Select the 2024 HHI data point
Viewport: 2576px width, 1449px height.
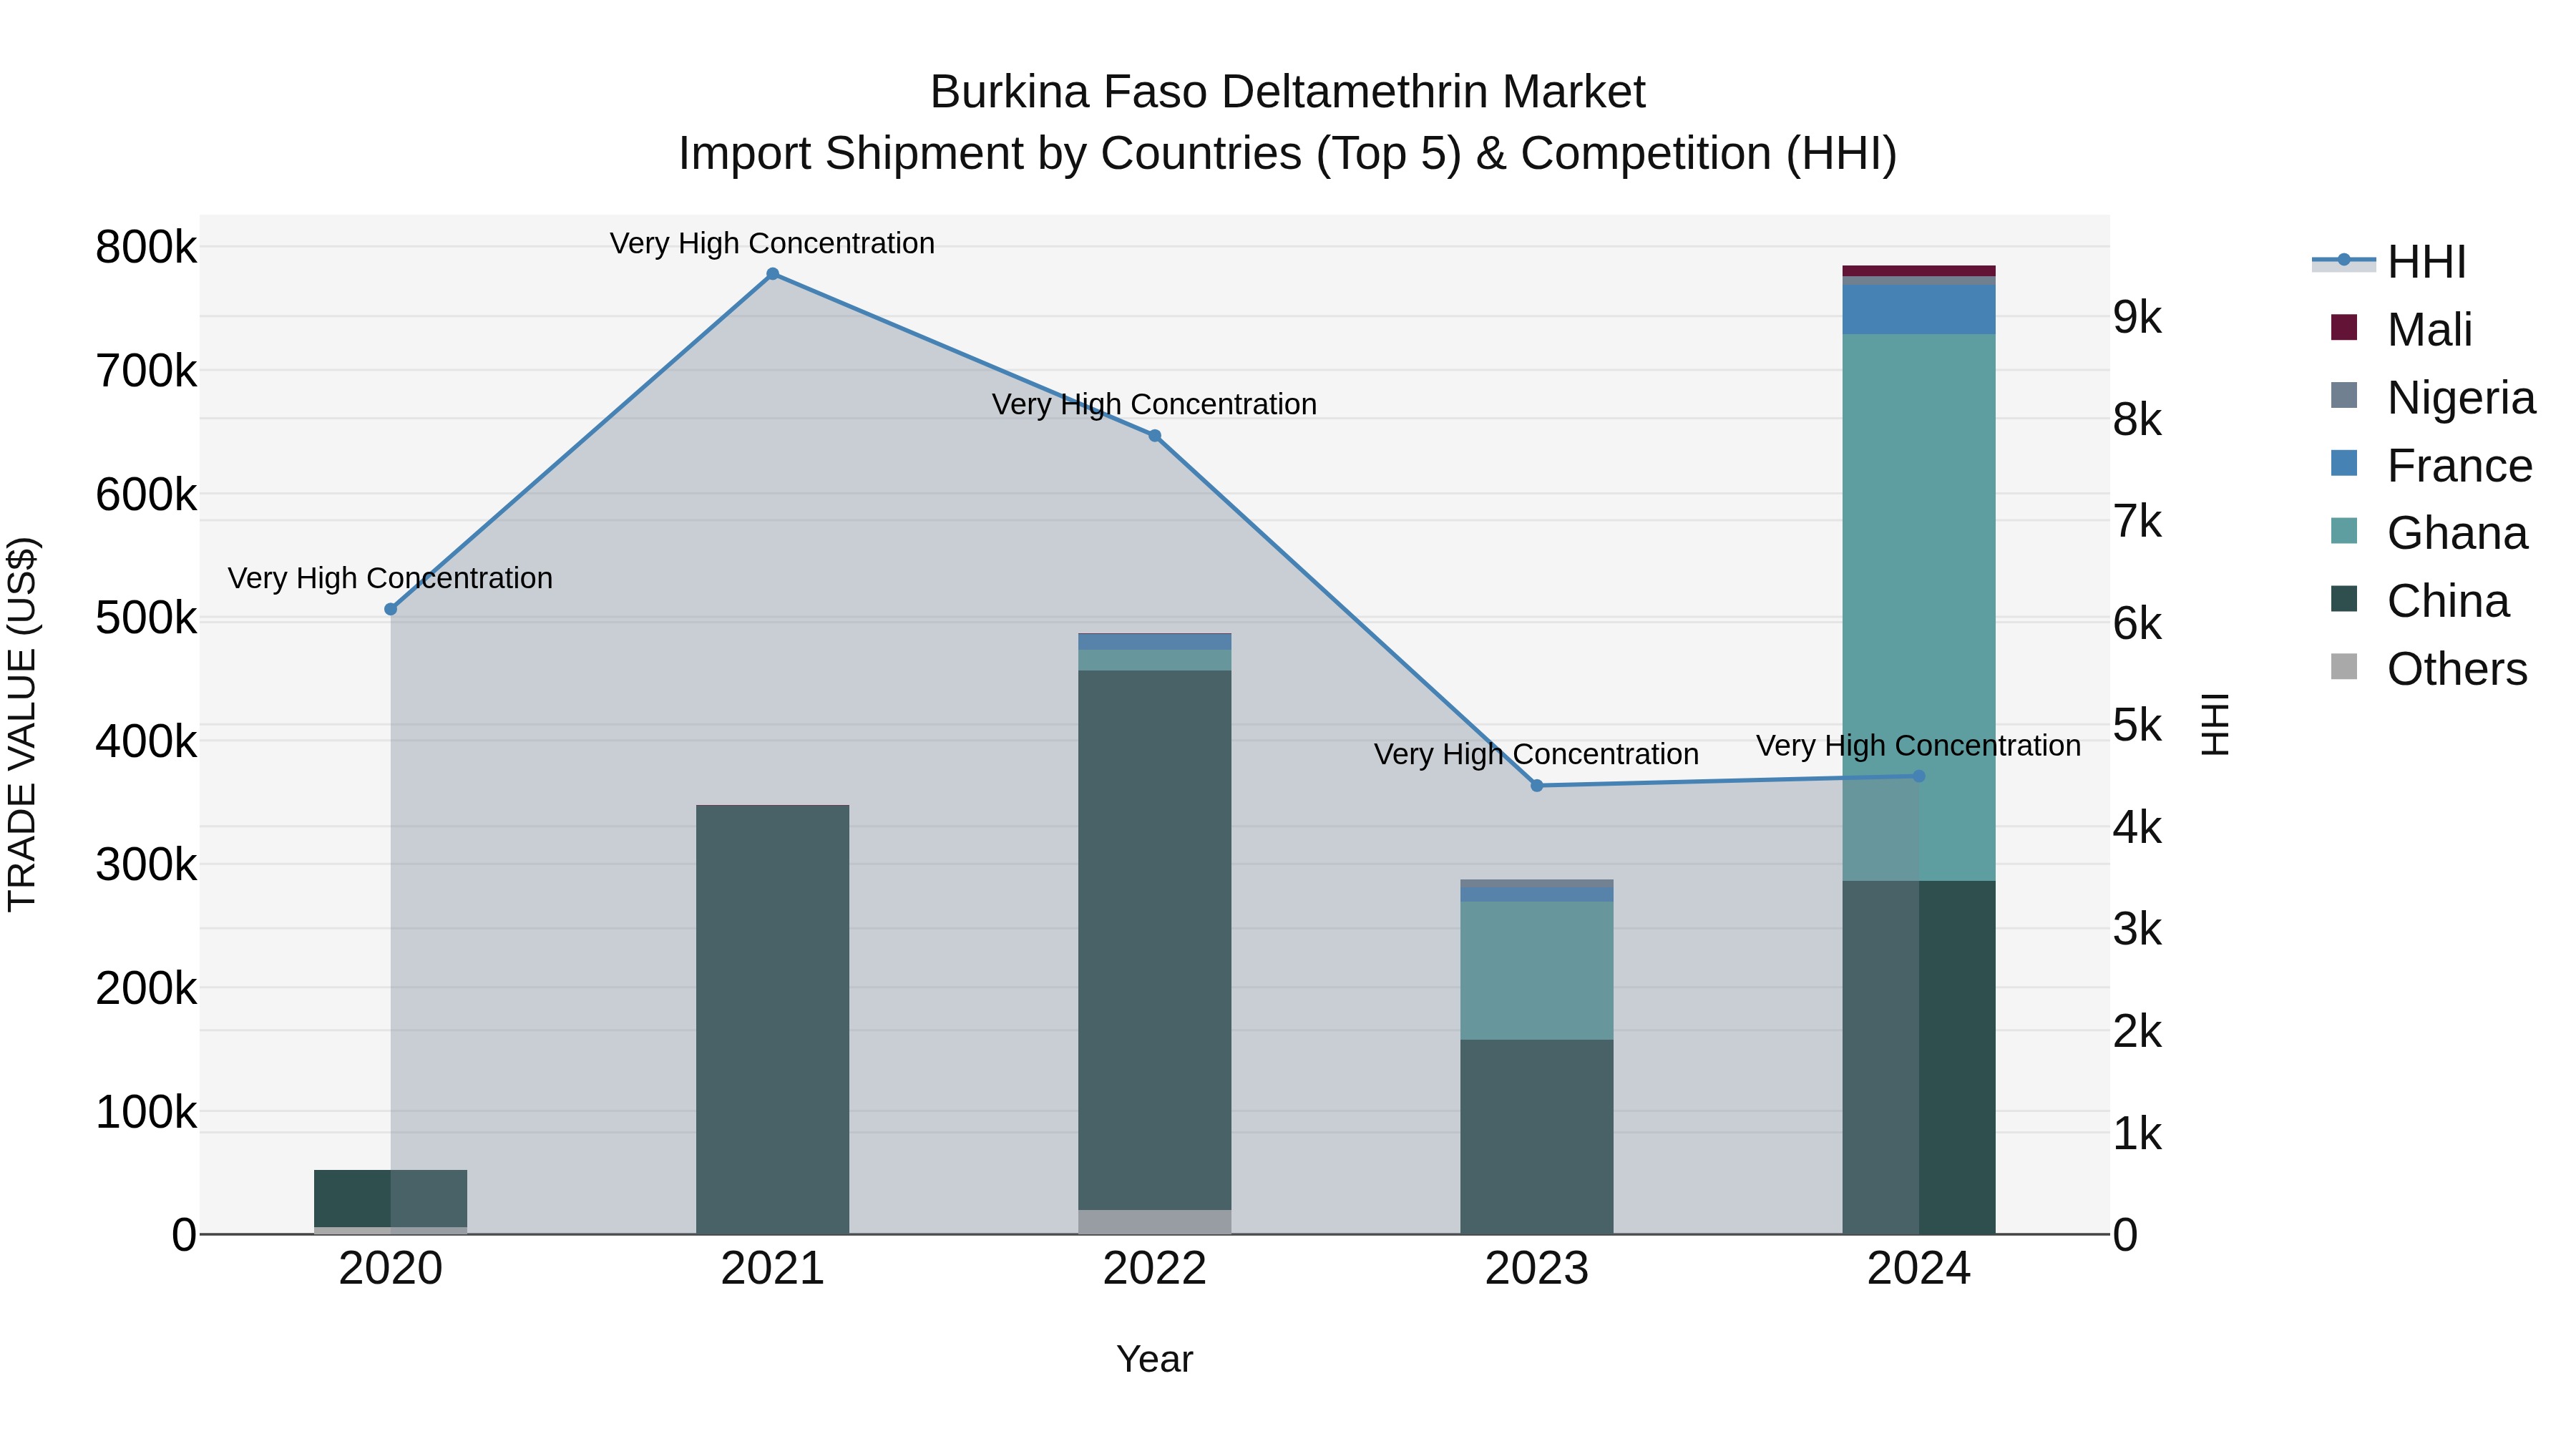click(1919, 776)
